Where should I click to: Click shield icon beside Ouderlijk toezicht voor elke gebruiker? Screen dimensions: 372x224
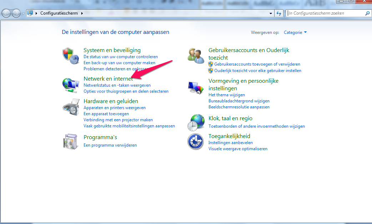coord(211,71)
